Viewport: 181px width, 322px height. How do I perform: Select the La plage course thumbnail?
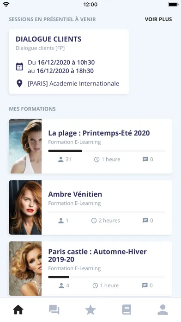coord(25,146)
